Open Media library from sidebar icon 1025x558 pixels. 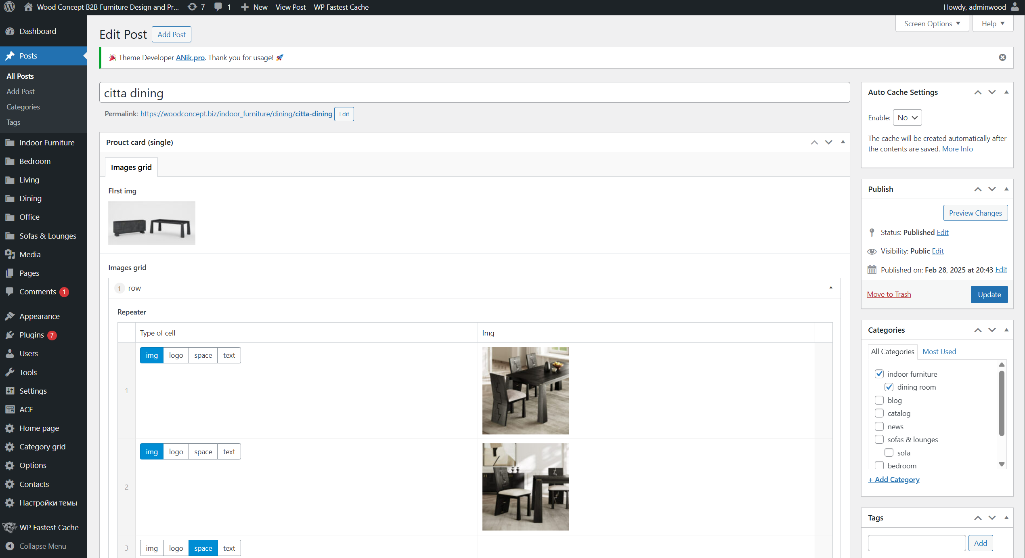[10, 254]
